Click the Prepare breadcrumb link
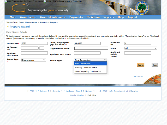 click(54, 22)
